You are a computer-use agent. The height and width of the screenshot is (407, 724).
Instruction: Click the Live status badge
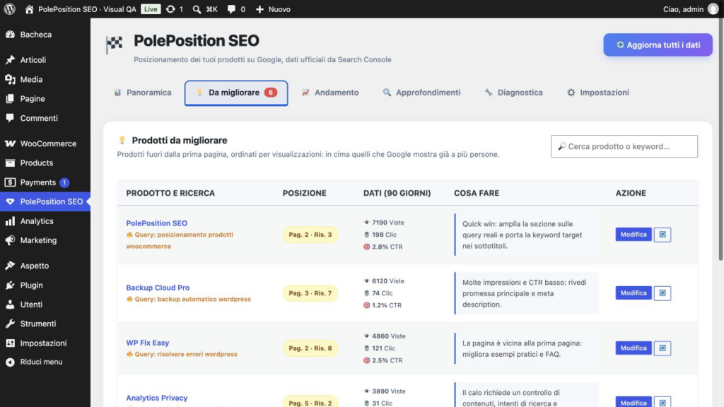(151, 9)
